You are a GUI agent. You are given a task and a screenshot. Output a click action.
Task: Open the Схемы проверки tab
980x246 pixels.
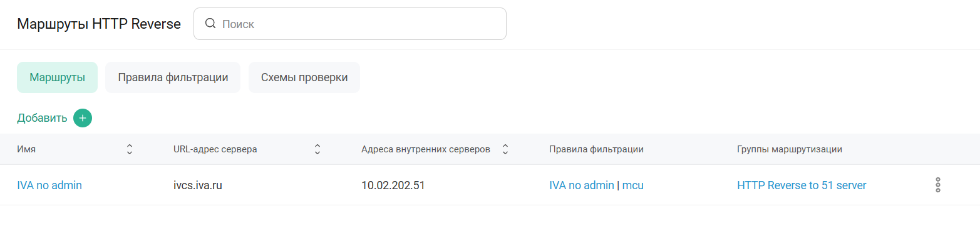[304, 77]
